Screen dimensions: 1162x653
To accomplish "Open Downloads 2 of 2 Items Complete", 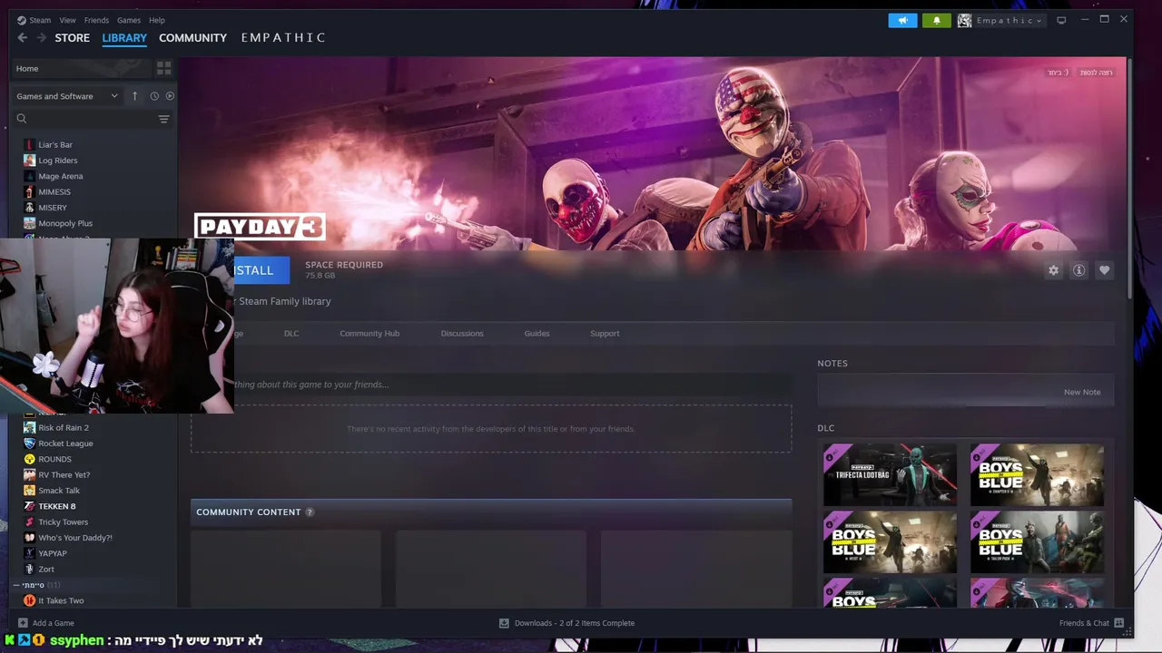I will tap(575, 623).
